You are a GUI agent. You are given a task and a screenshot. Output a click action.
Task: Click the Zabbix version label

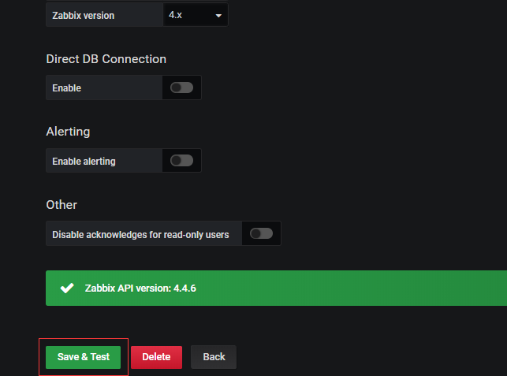coord(84,16)
